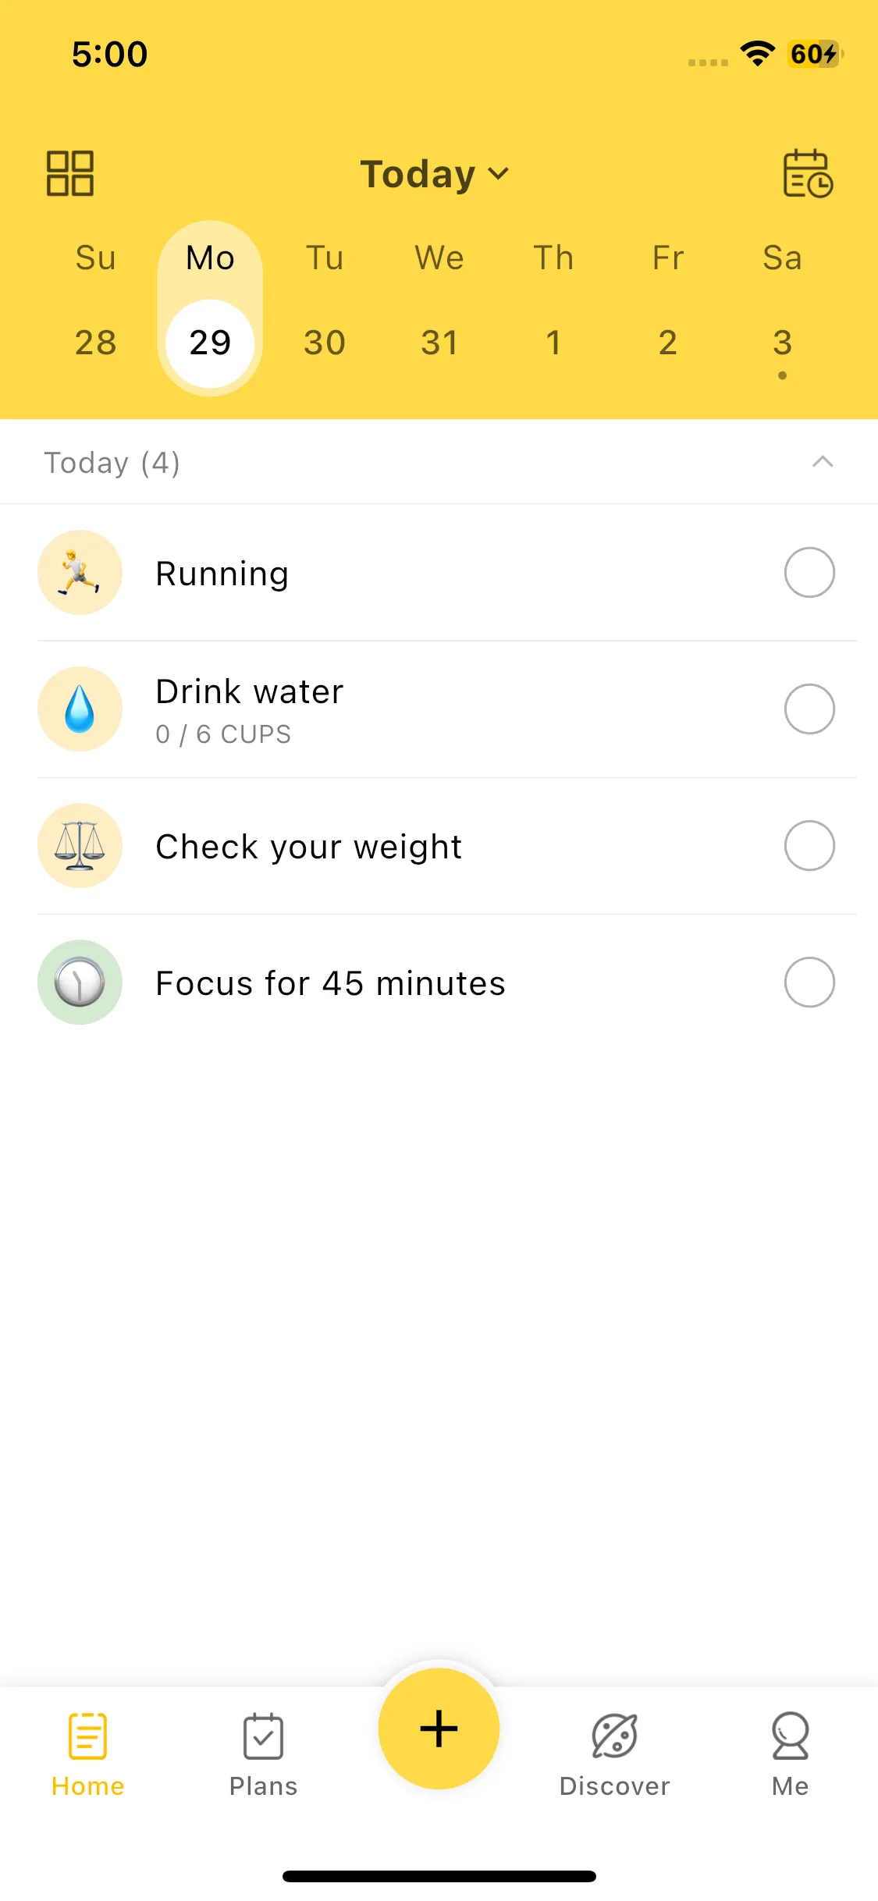Expand the Today date dropdown
878x1901 pixels.
(435, 174)
